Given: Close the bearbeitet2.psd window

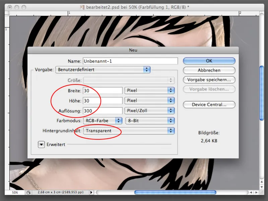Looking at the screenshot, I should tap(10, 7).
